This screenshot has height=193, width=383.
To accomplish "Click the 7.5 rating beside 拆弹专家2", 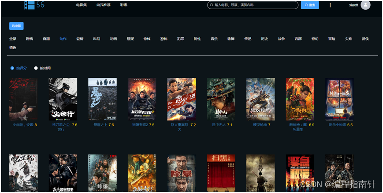I will (x=152, y=125).
